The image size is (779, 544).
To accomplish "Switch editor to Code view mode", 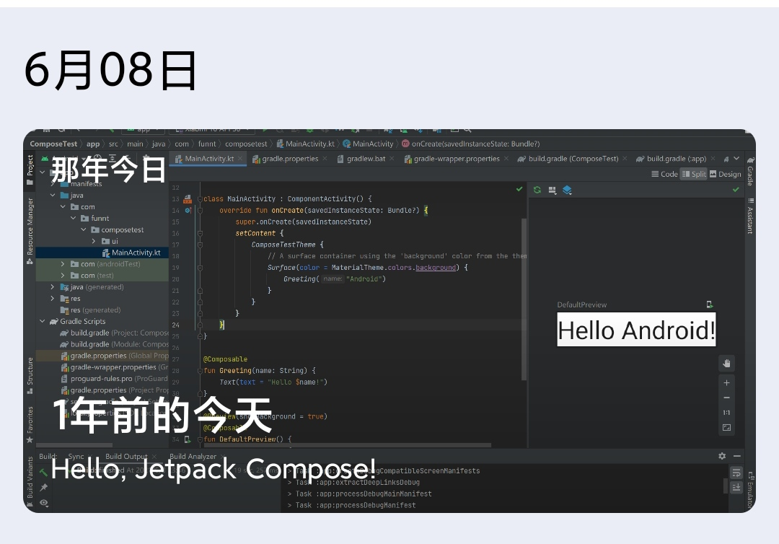I will [x=664, y=174].
